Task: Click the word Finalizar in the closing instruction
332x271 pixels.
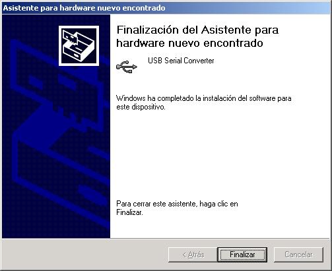Action: [x=129, y=212]
